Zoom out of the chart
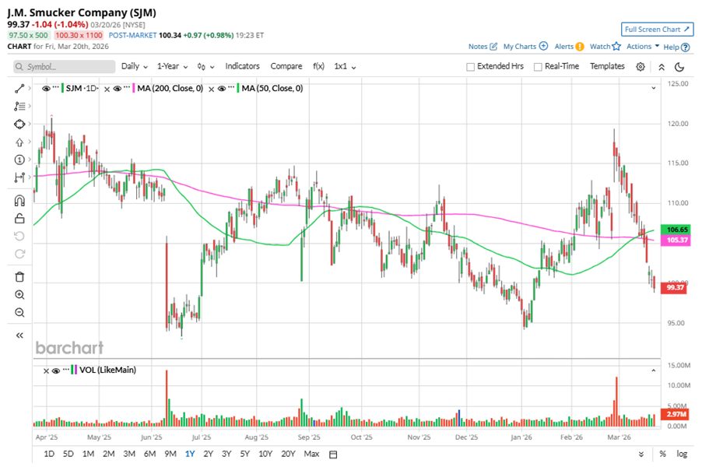Screen dimensions: 702x467 (19, 313)
